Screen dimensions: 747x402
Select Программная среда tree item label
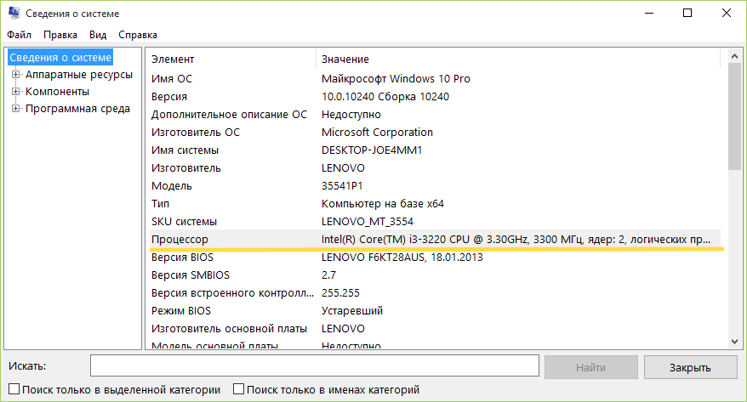click(x=77, y=109)
